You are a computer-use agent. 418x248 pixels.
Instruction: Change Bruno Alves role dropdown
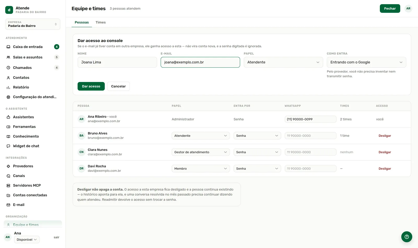(x=201, y=136)
